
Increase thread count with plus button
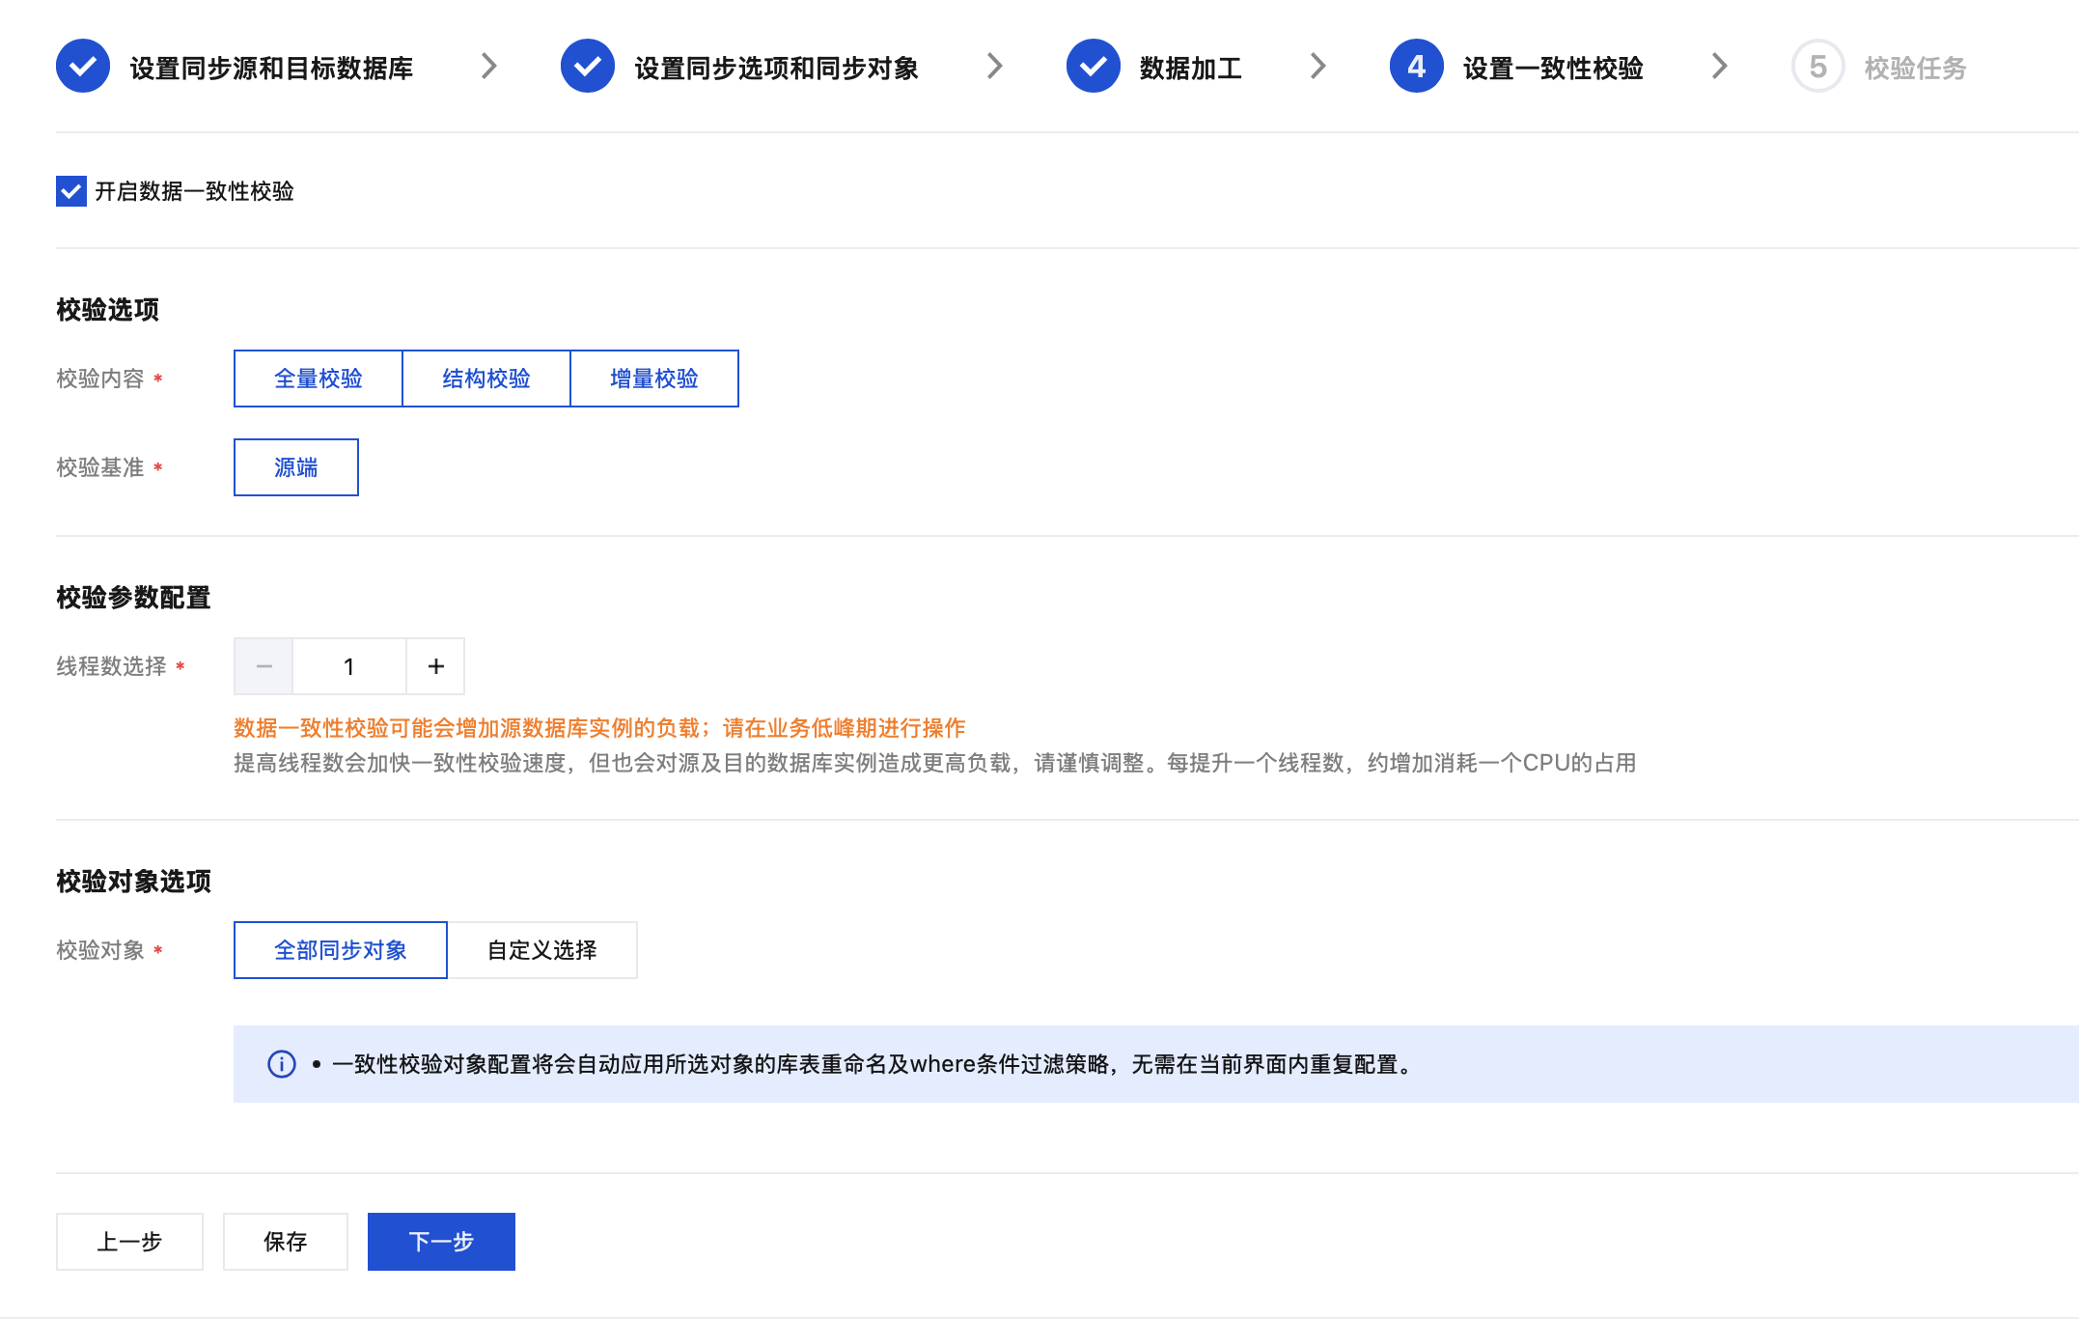(435, 666)
